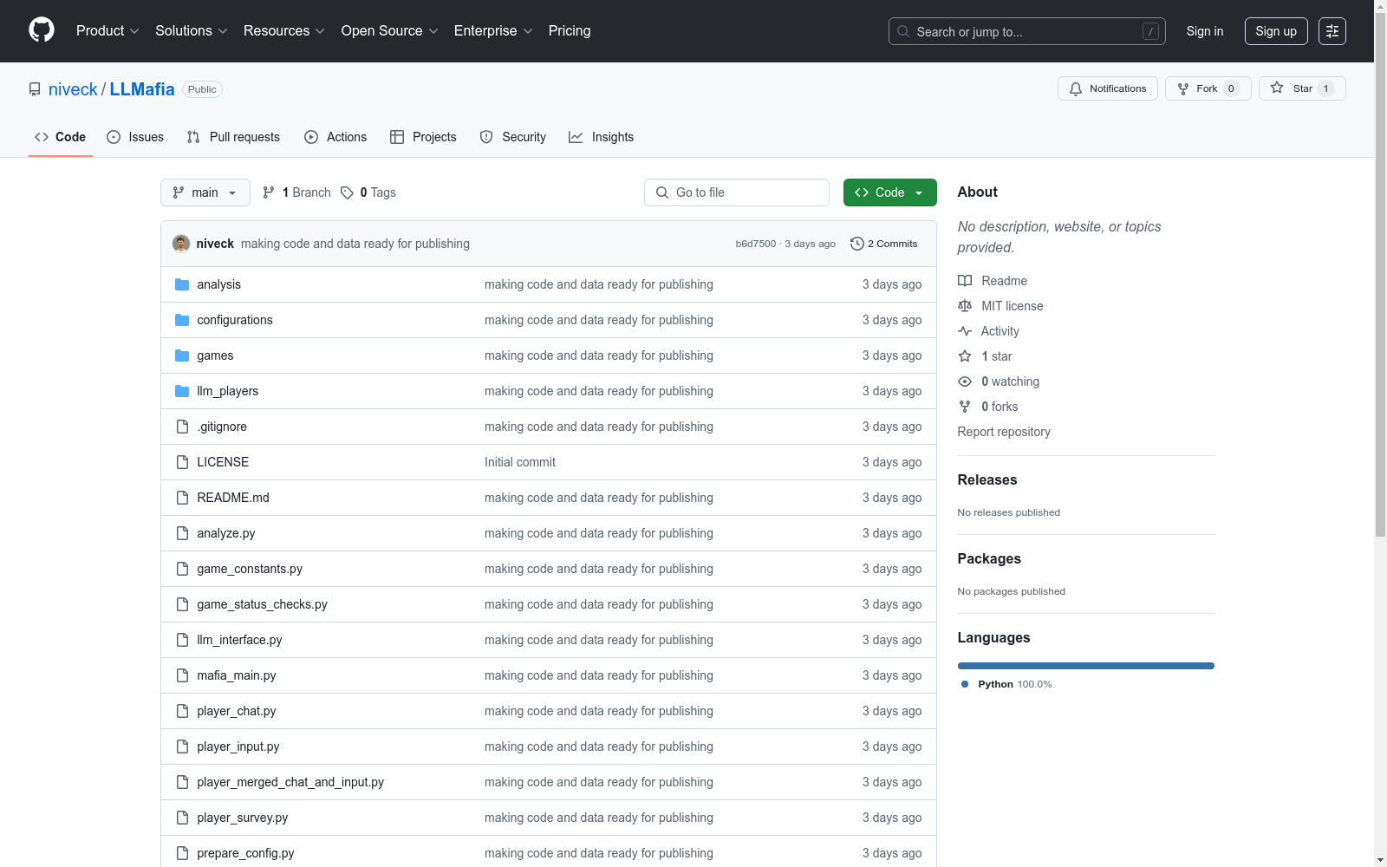Image resolution: width=1387 pixels, height=867 pixels.
Task: Open the Insights tab
Action: (x=602, y=137)
